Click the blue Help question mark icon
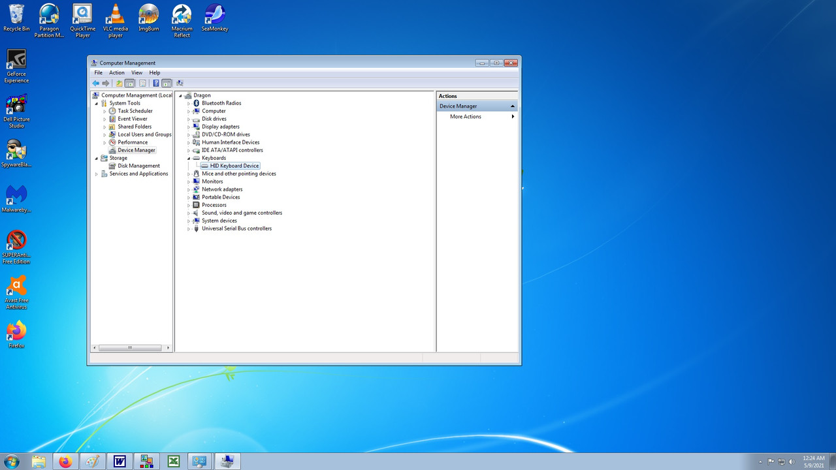This screenshot has width=836, height=470. tap(156, 83)
